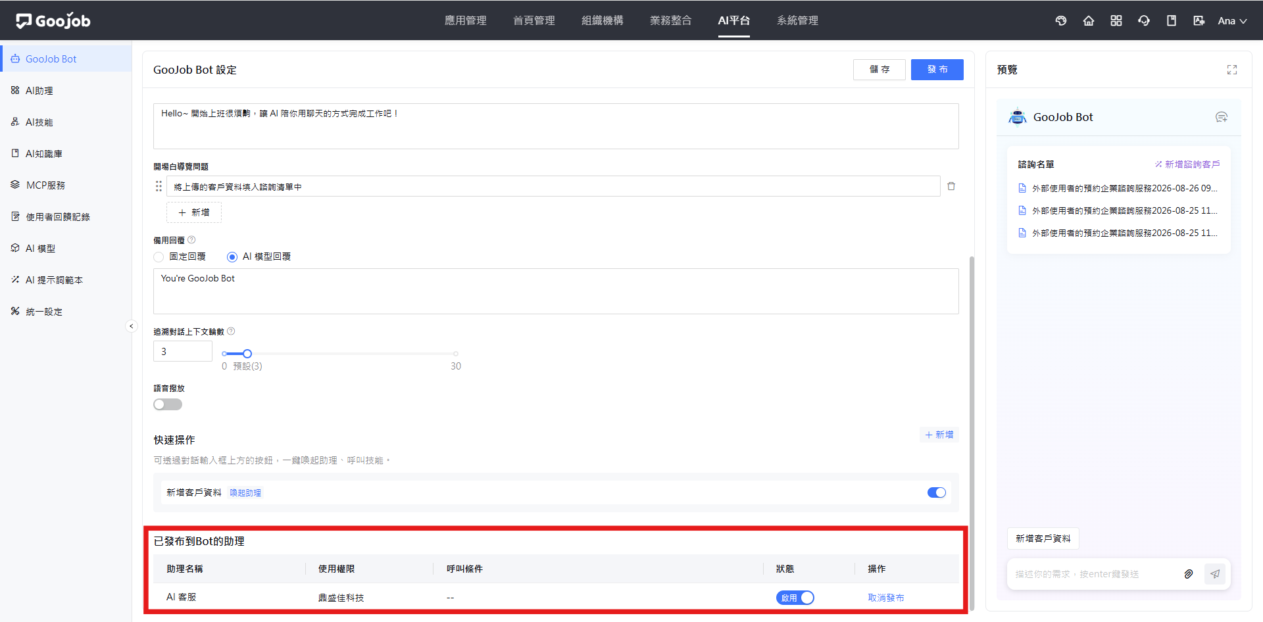Image resolution: width=1263 pixels, height=622 pixels.
Task: Select the 固定回覆 radio option
Action: tap(159, 257)
